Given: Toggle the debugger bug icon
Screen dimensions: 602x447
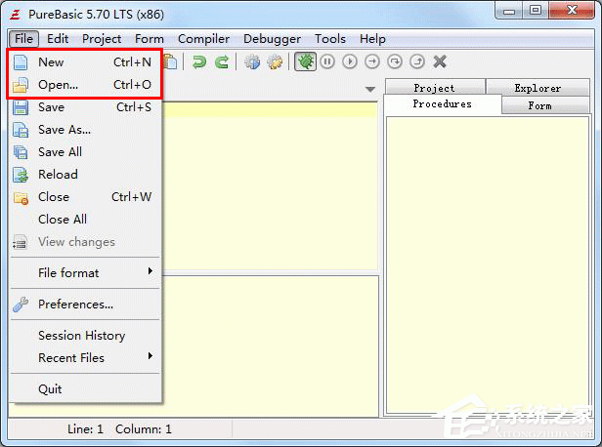Looking at the screenshot, I should [x=305, y=61].
